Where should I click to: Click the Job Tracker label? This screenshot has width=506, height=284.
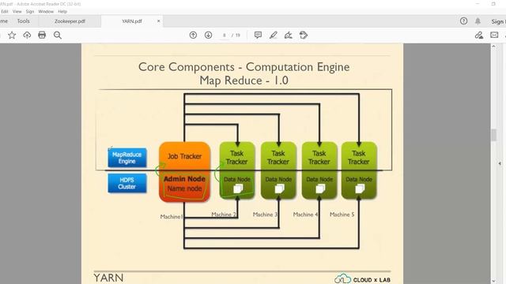tap(184, 156)
